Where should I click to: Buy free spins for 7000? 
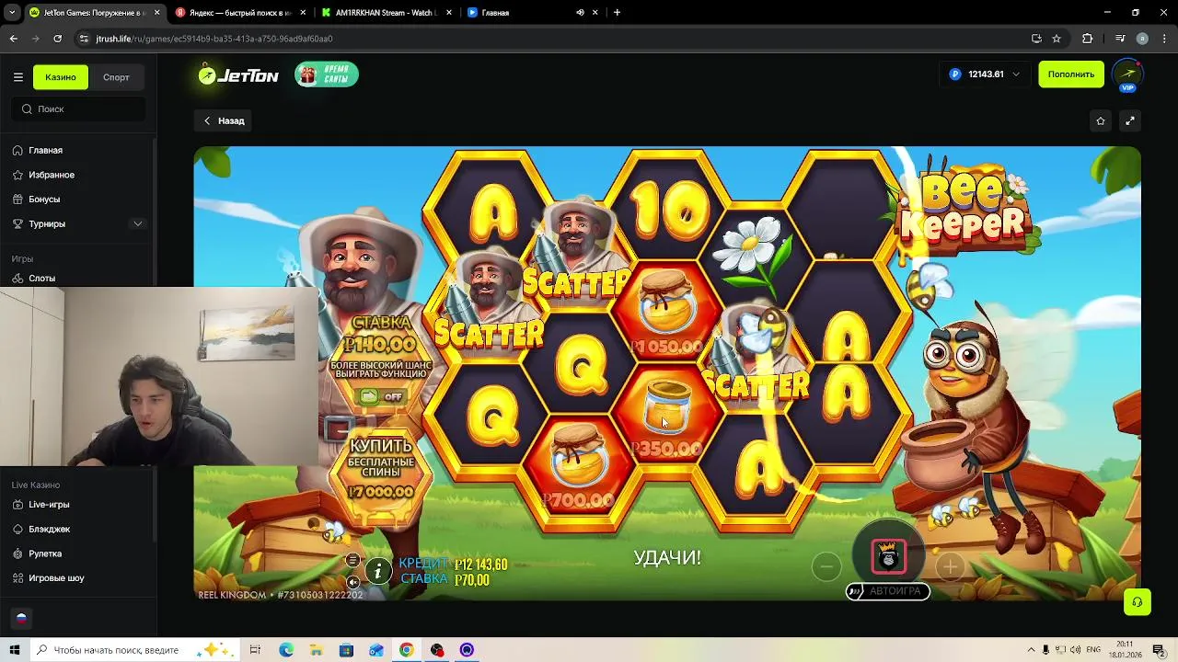click(381, 470)
